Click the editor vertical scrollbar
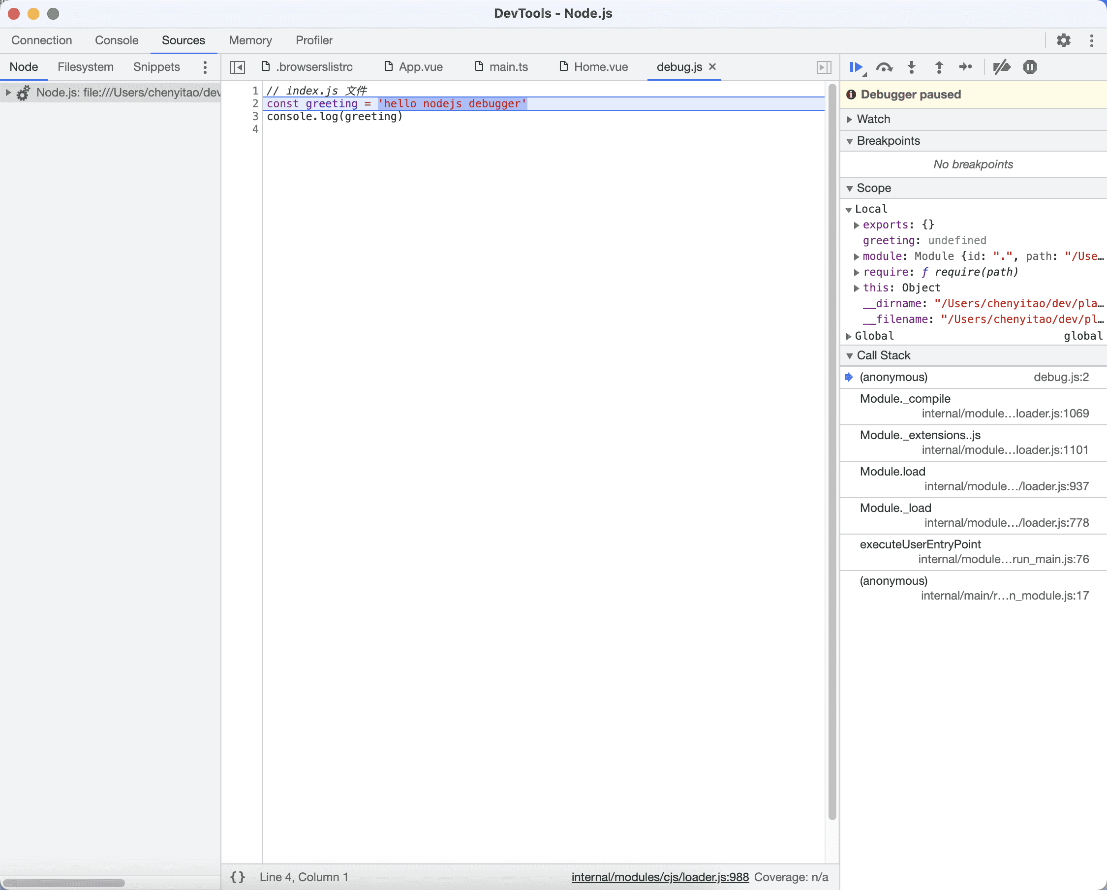 pyautogui.click(x=832, y=452)
